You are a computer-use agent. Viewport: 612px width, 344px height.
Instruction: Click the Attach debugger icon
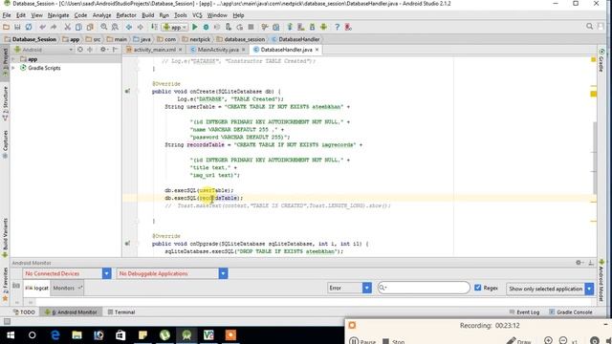tap(229, 27)
